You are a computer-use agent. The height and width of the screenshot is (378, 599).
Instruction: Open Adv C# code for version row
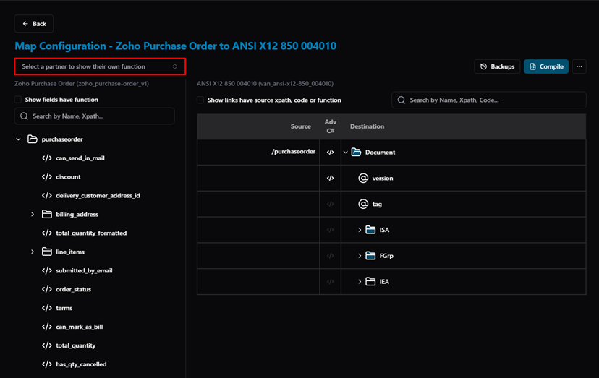tap(330, 178)
